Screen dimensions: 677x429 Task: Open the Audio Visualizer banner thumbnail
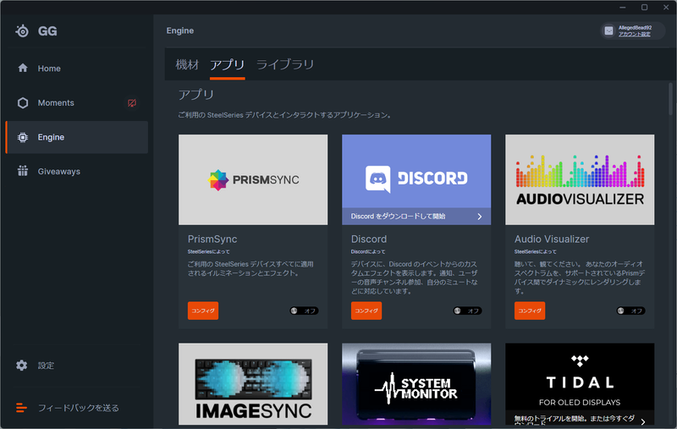coord(580,179)
